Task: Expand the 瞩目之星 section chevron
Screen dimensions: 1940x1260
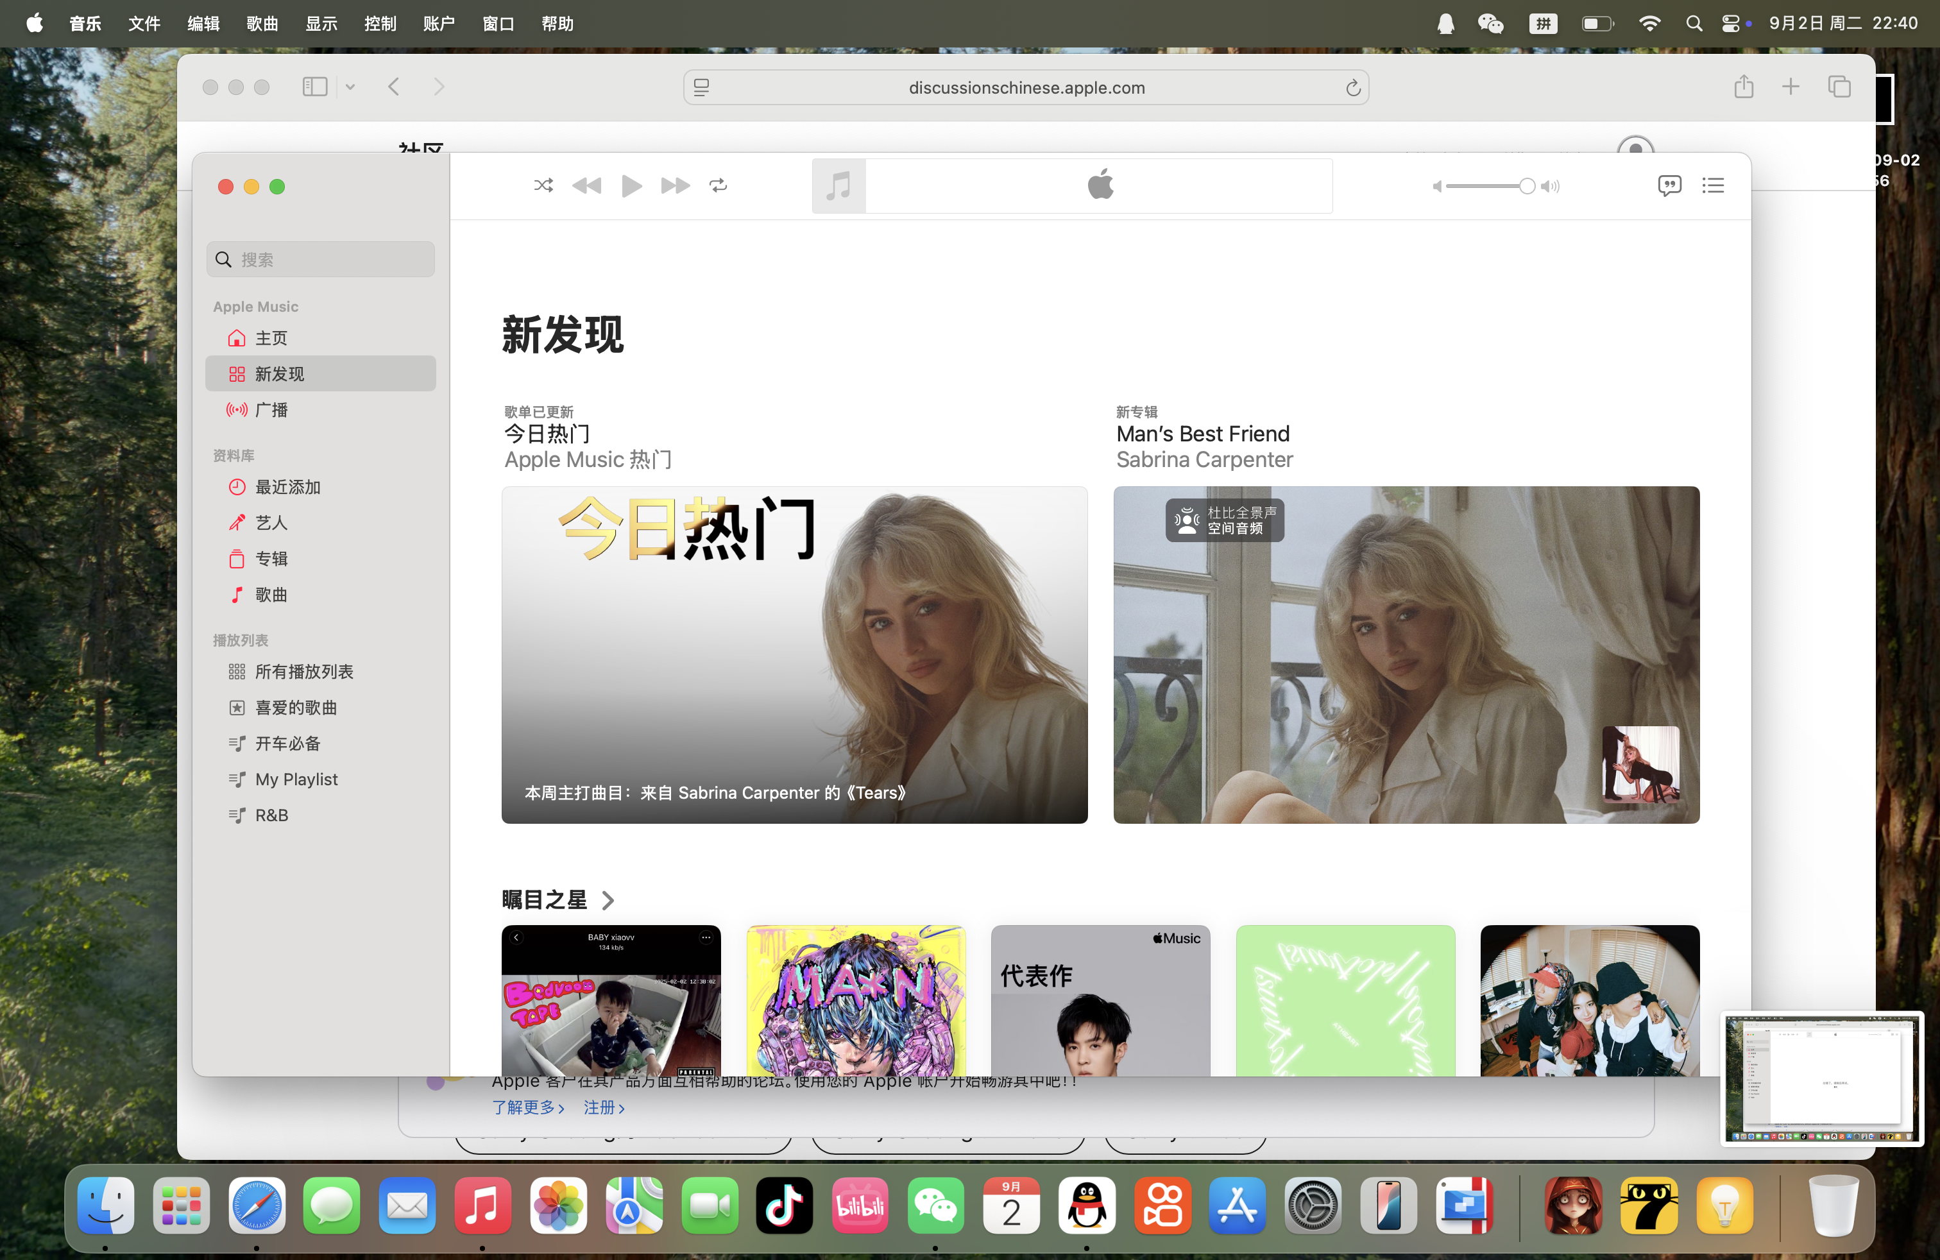Action: tap(608, 901)
